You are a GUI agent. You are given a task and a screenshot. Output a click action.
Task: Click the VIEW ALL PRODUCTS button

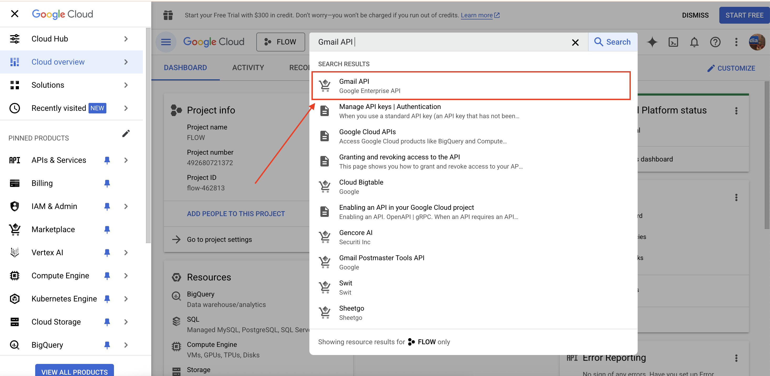[74, 372]
